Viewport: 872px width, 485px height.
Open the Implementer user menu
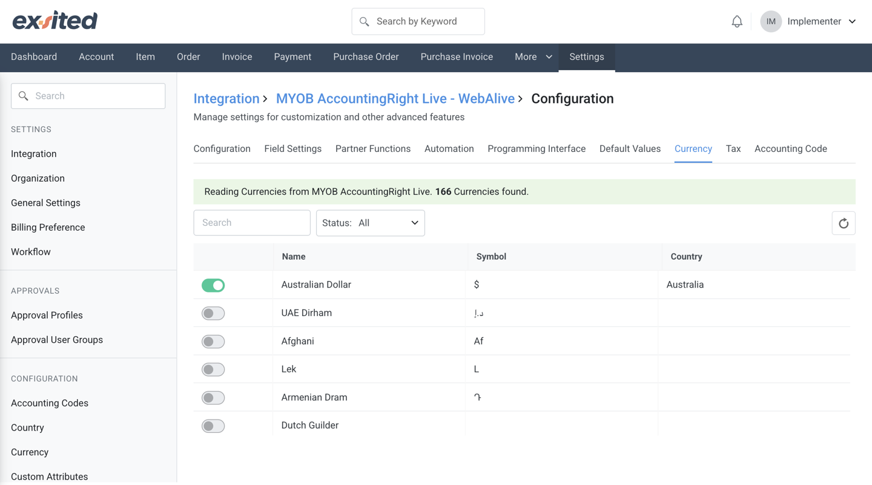pos(822,21)
